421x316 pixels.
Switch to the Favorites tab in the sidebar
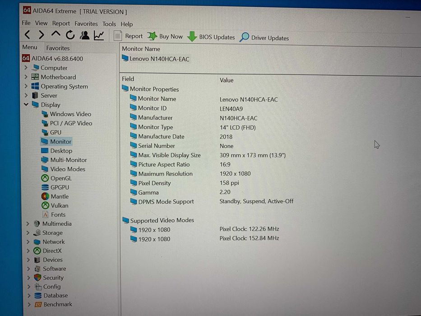[58, 48]
